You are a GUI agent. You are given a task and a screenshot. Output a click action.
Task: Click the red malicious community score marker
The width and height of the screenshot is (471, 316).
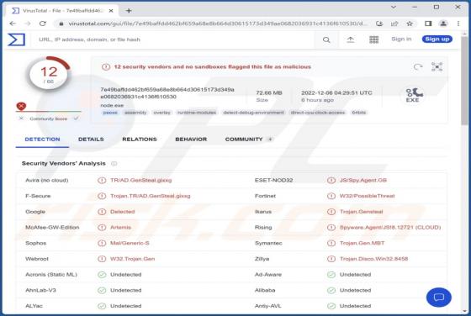pyautogui.click(x=21, y=106)
